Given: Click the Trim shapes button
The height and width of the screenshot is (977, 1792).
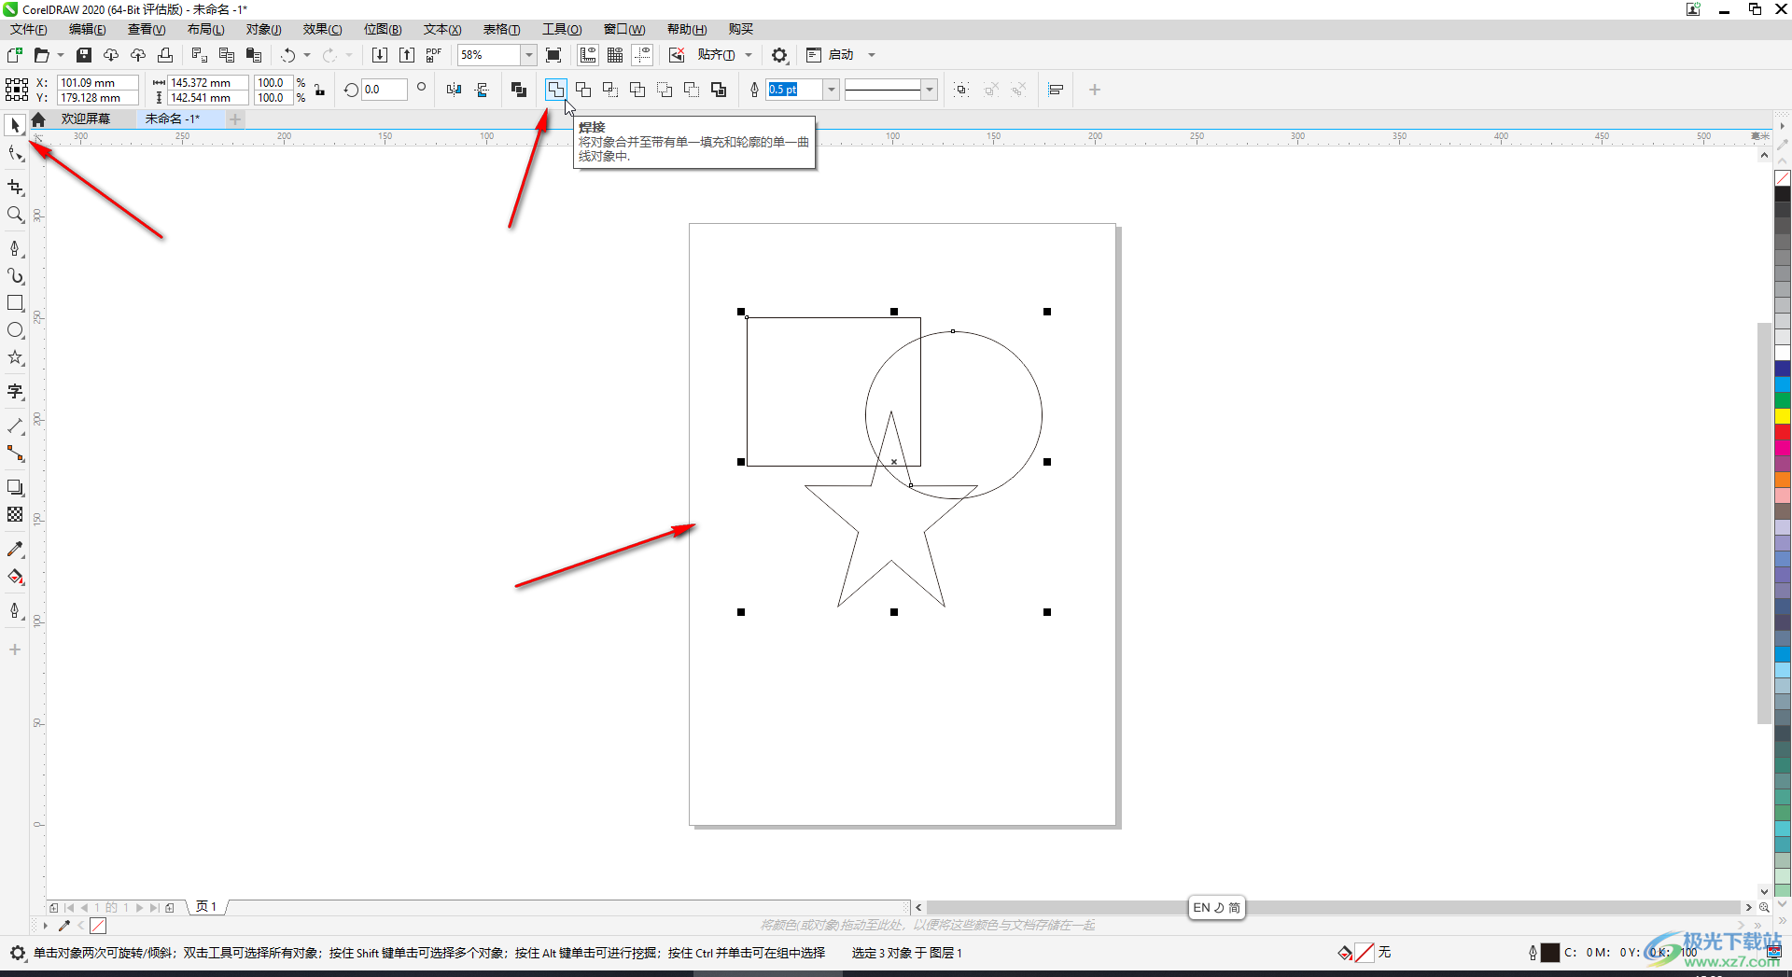Looking at the screenshot, I should pyautogui.click(x=583, y=90).
